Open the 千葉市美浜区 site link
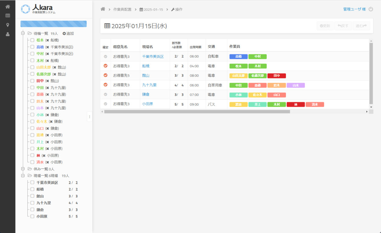Viewport: 381px width, 233px height. (153, 57)
